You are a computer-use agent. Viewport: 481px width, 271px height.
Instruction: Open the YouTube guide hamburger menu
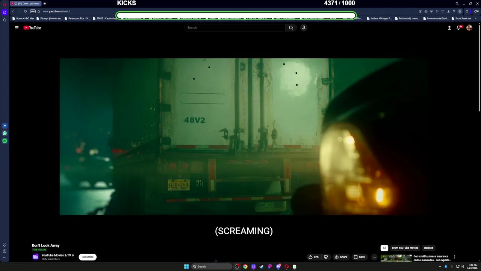(x=17, y=27)
